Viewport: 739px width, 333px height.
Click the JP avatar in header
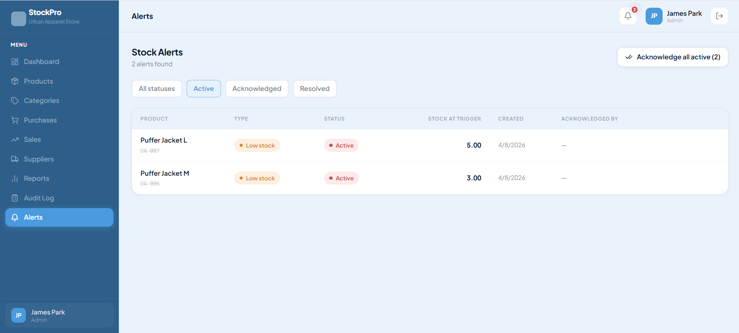(654, 16)
